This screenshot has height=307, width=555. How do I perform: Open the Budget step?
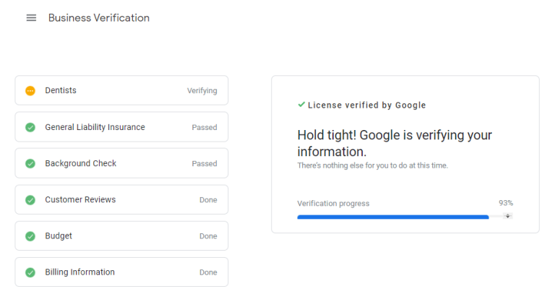tap(121, 236)
